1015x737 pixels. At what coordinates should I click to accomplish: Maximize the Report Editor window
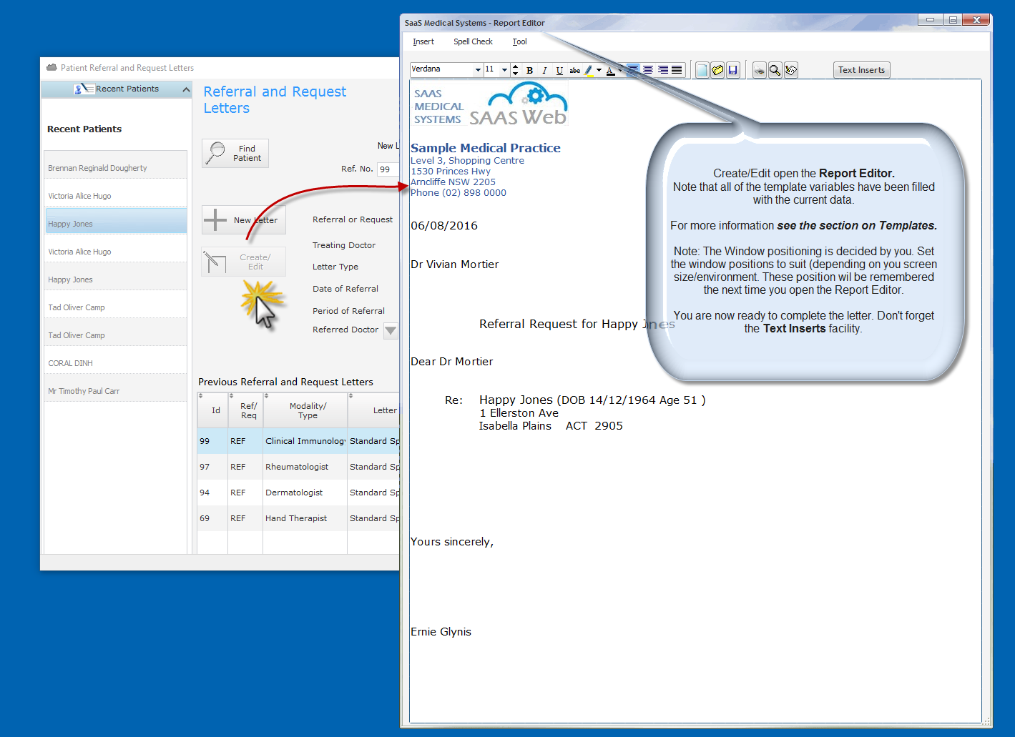pyautogui.click(x=953, y=20)
